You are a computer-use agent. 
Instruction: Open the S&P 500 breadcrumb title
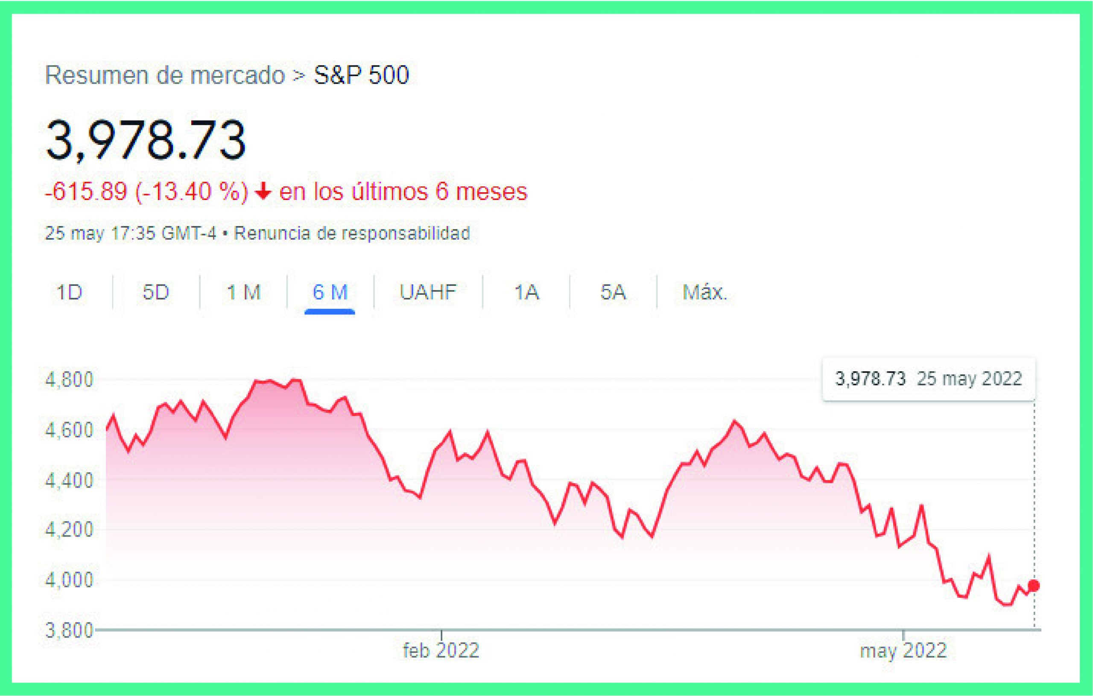(361, 75)
